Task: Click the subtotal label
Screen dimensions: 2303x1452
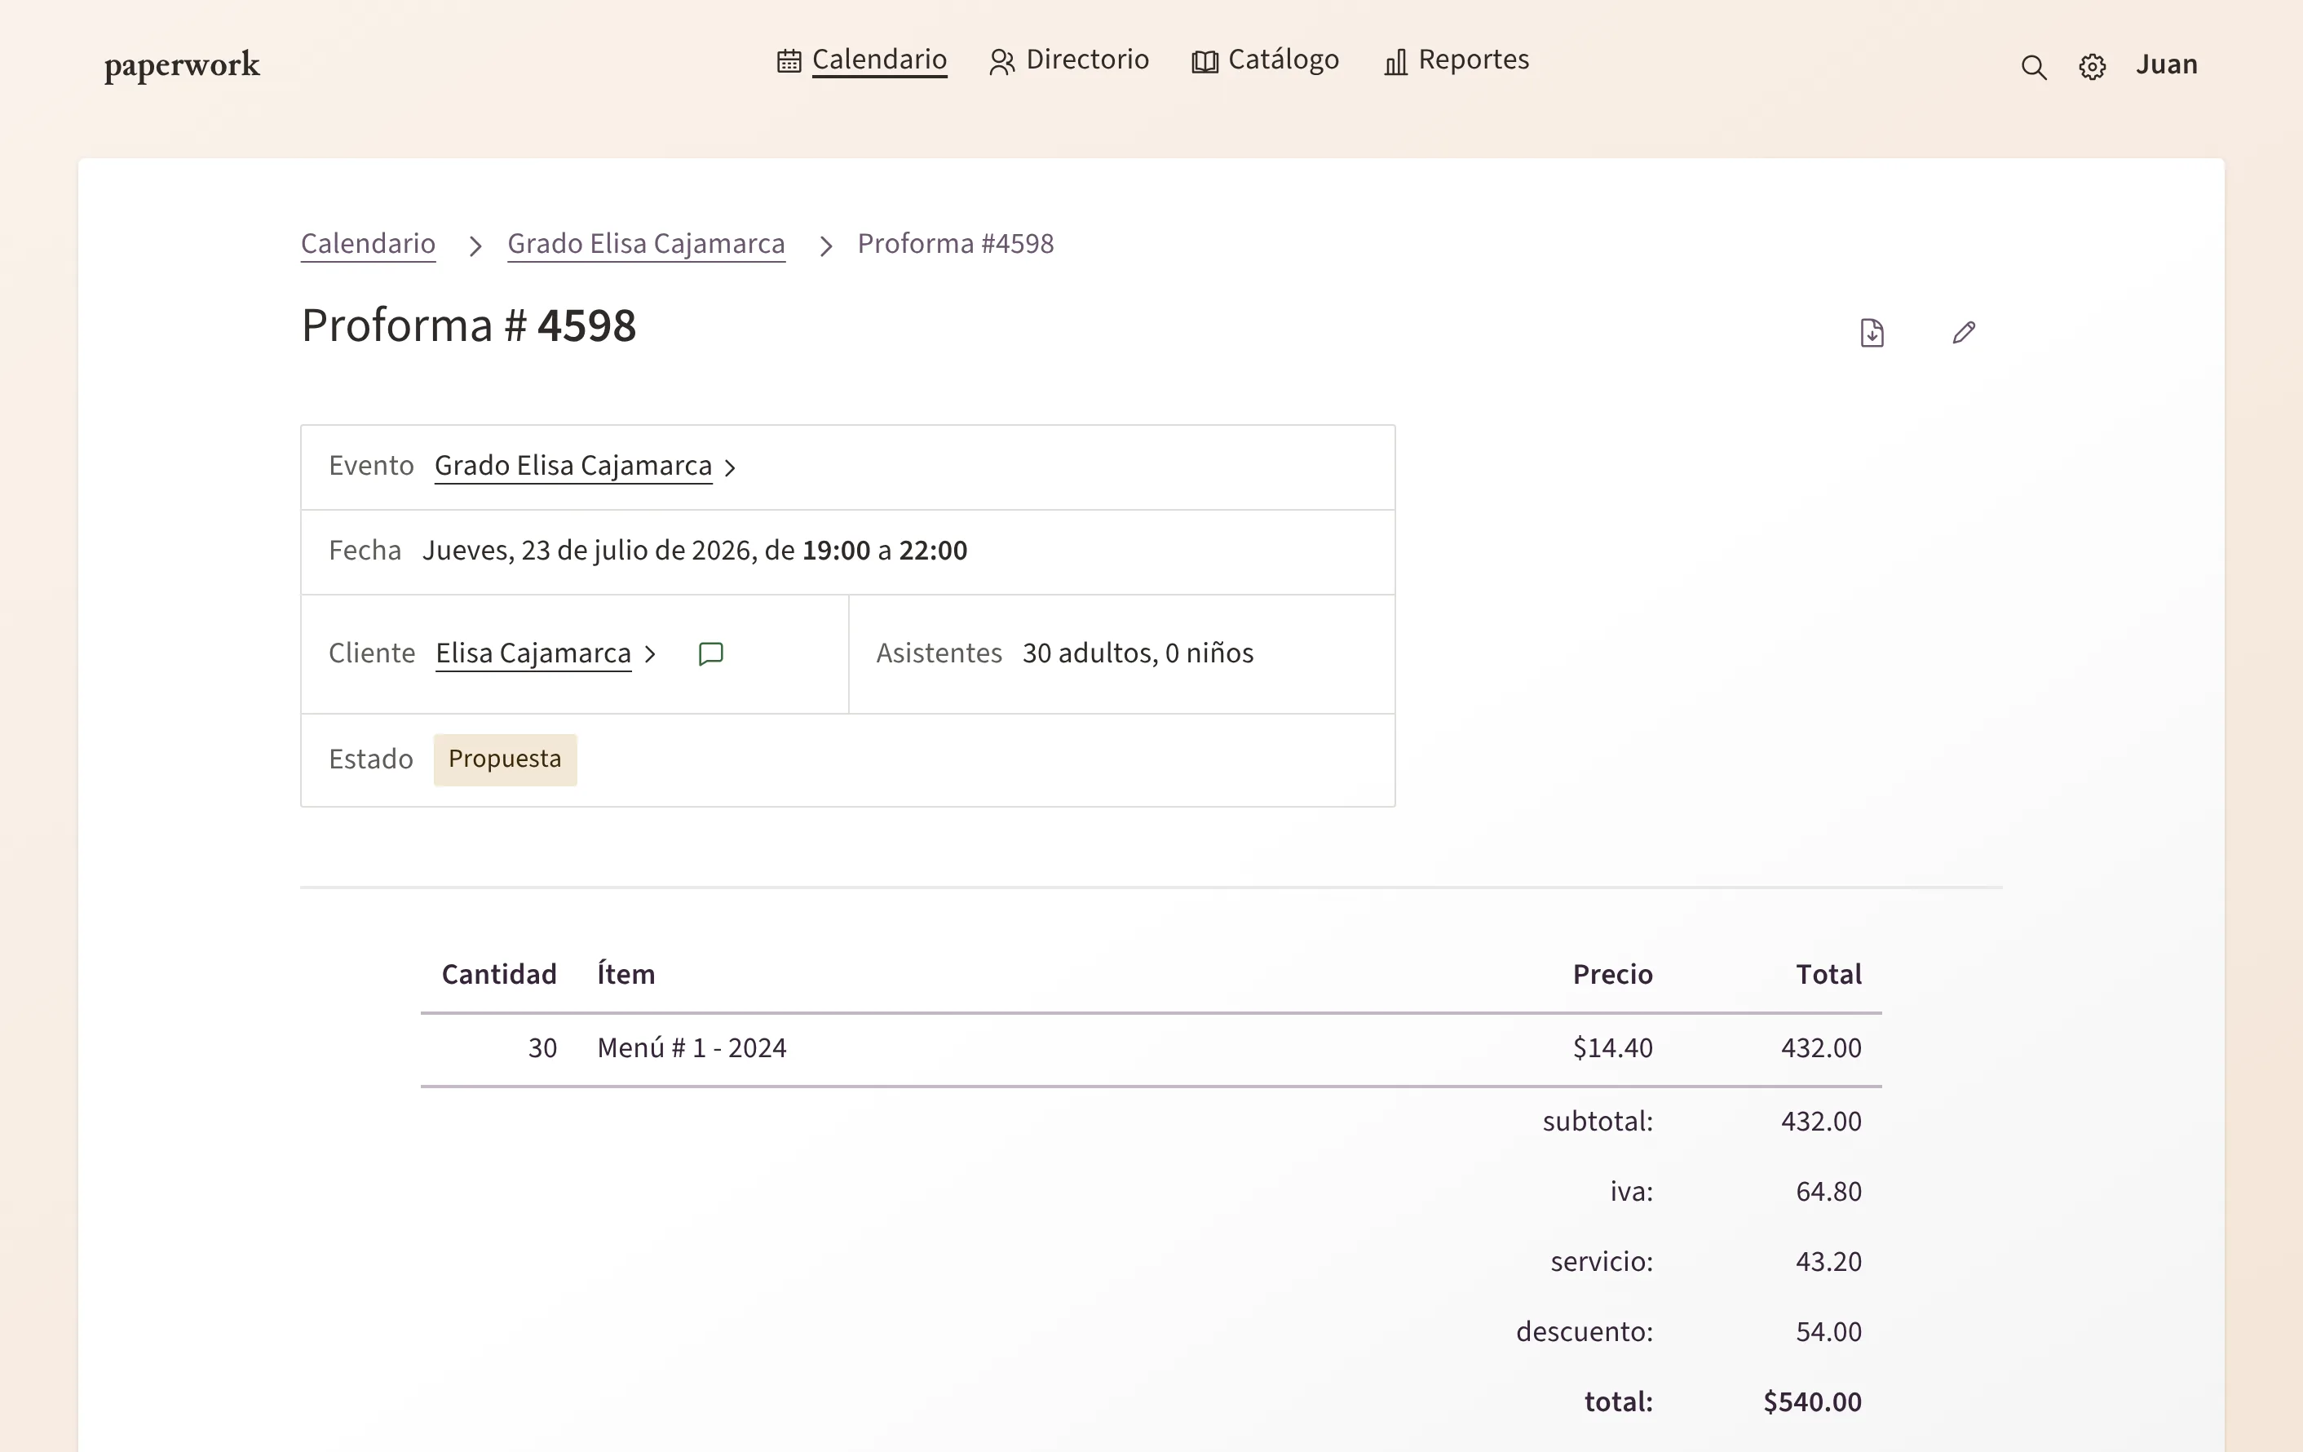Action: [1598, 1122]
